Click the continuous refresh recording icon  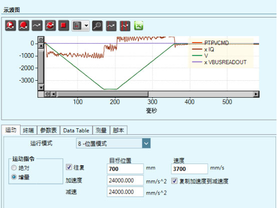(x=50, y=26)
